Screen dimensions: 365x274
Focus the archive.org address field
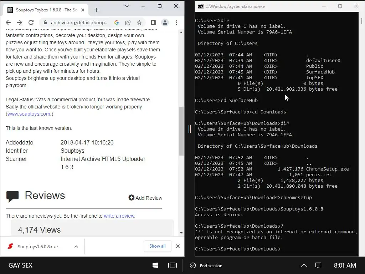pyautogui.click(x=79, y=22)
